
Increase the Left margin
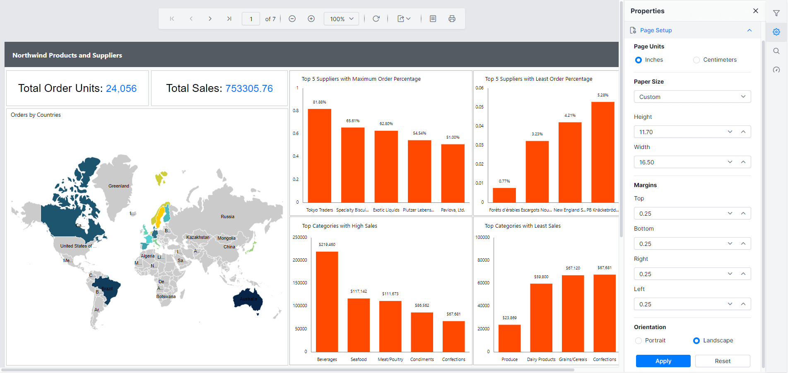click(x=743, y=304)
